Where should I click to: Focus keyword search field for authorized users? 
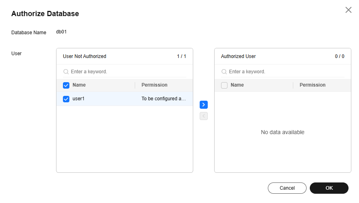pyautogui.click(x=285, y=72)
